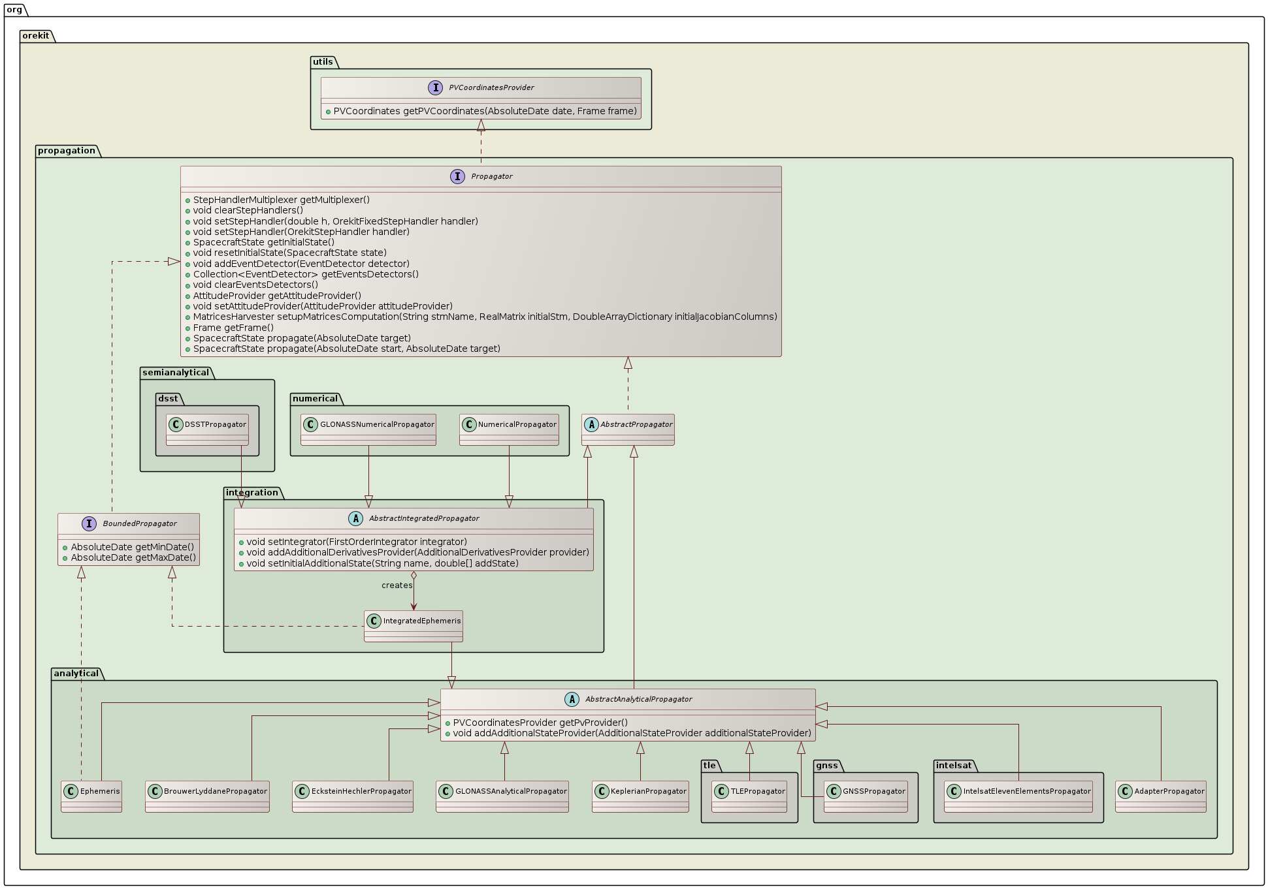Viewport: 1268px width, 889px height.
Task: Open the utils package tab
Action: tap(323, 63)
